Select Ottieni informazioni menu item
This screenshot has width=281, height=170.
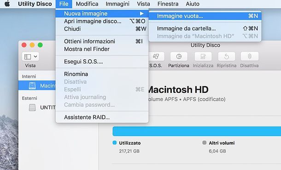(x=102, y=41)
